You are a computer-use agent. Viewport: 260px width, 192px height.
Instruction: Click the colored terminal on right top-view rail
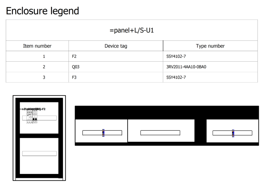233,133
